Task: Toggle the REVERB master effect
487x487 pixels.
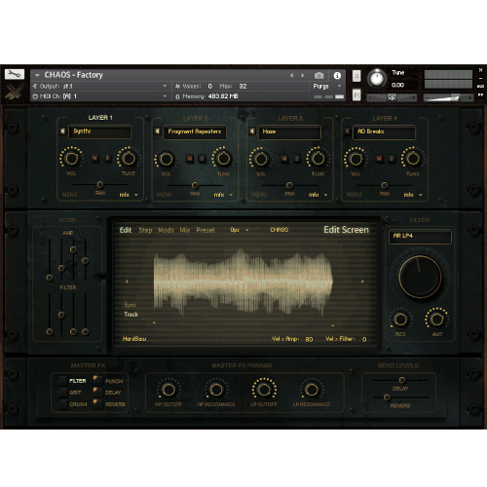Action: (x=97, y=404)
